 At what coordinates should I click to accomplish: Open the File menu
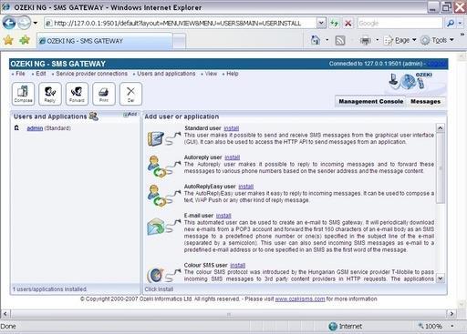[x=20, y=74]
